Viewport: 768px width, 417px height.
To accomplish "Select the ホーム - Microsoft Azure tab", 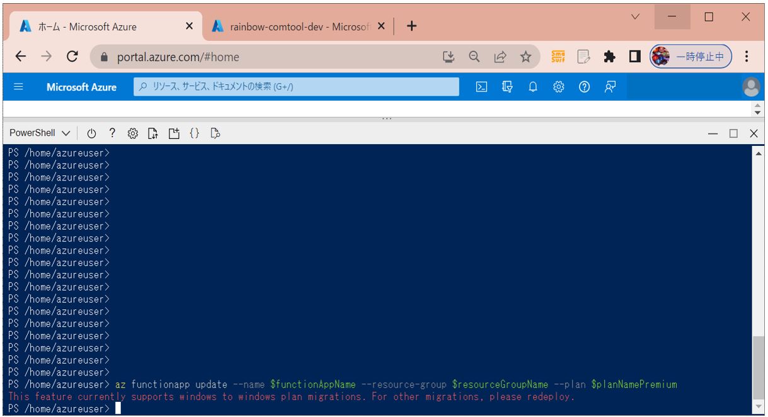I will point(101,26).
